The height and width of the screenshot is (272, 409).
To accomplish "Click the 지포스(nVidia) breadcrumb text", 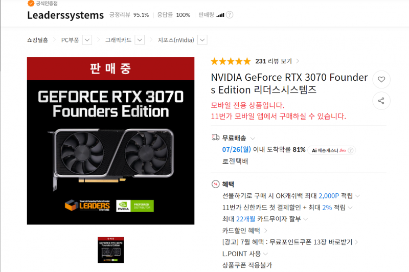I will [176, 40].
